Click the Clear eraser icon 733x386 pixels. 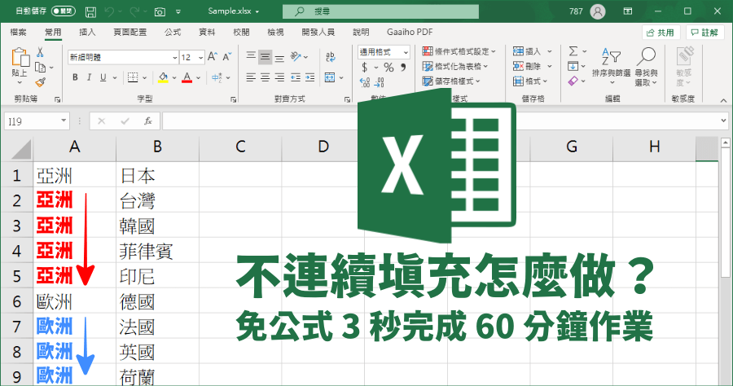(x=573, y=81)
